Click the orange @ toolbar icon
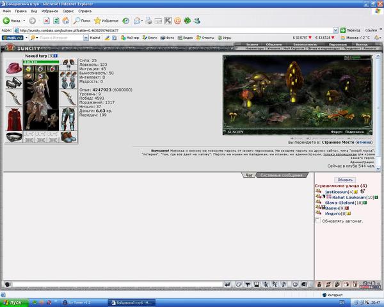Viewport: 384px width, 307px height. click(x=177, y=21)
